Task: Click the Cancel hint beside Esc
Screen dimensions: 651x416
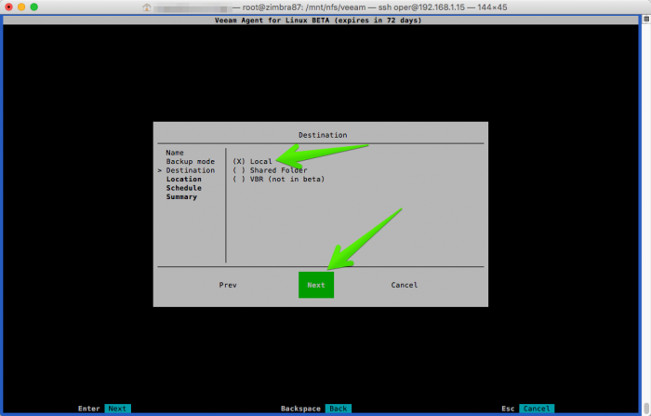Action: [x=537, y=409]
